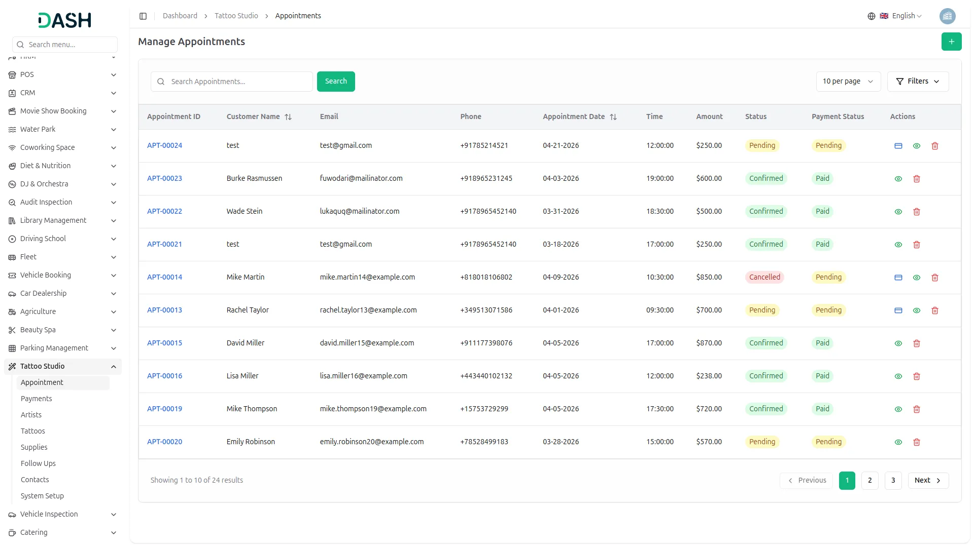The height and width of the screenshot is (547, 974).
Task: Sort by Appointment Date column arrows
Action: click(613, 117)
